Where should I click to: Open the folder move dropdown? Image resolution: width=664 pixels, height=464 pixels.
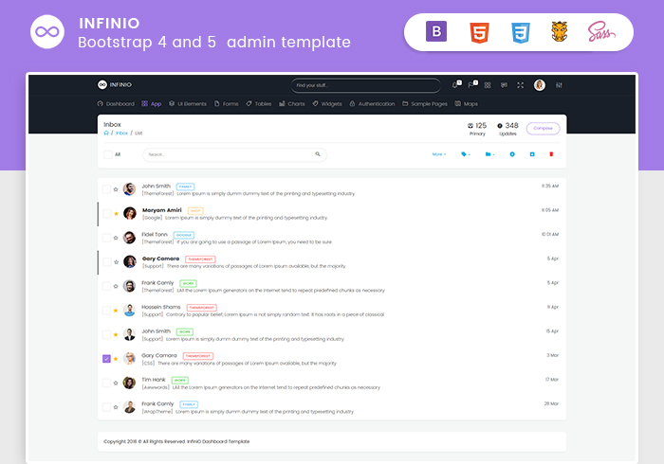coord(489,153)
